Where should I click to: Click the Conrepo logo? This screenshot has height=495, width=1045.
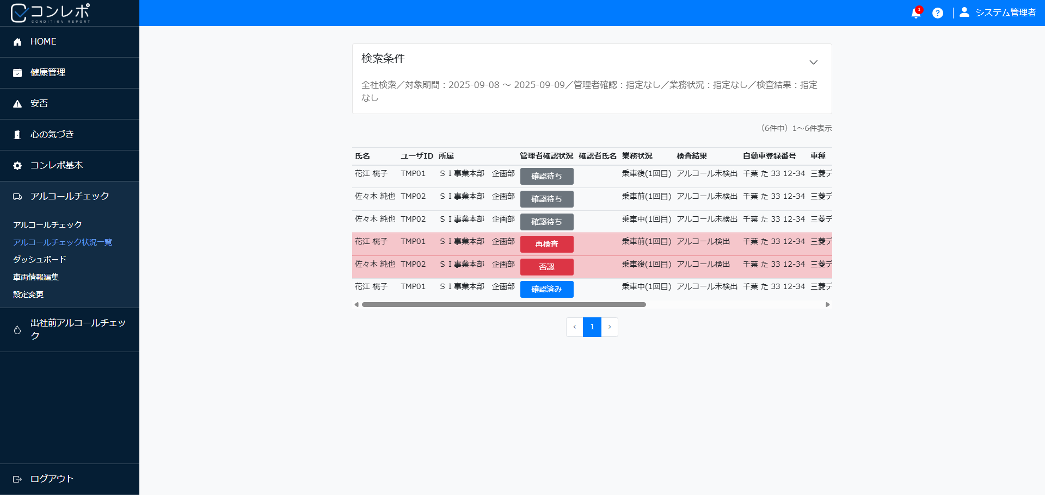click(50, 13)
